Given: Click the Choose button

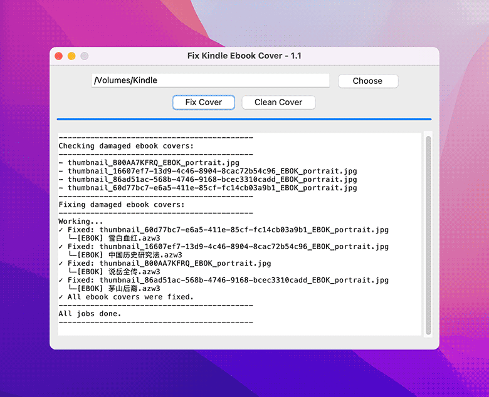Looking at the screenshot, I should [x=368, y=81].
